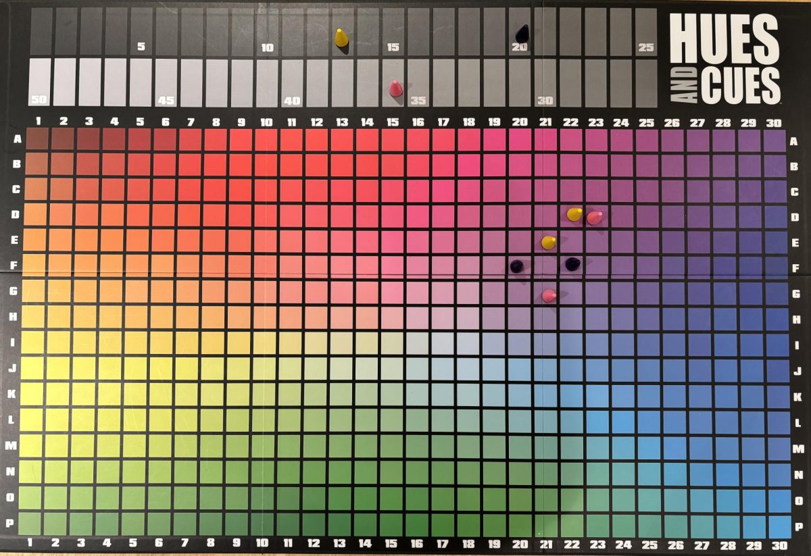Click column label 1 below the grid

[x=30, y=542]
